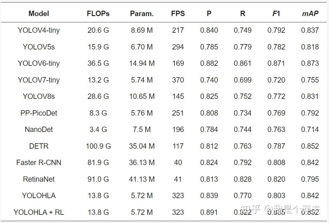Select the YOLOV4-tiny model name
Viewport: 329px width, 223px height.
coord(39,30)
